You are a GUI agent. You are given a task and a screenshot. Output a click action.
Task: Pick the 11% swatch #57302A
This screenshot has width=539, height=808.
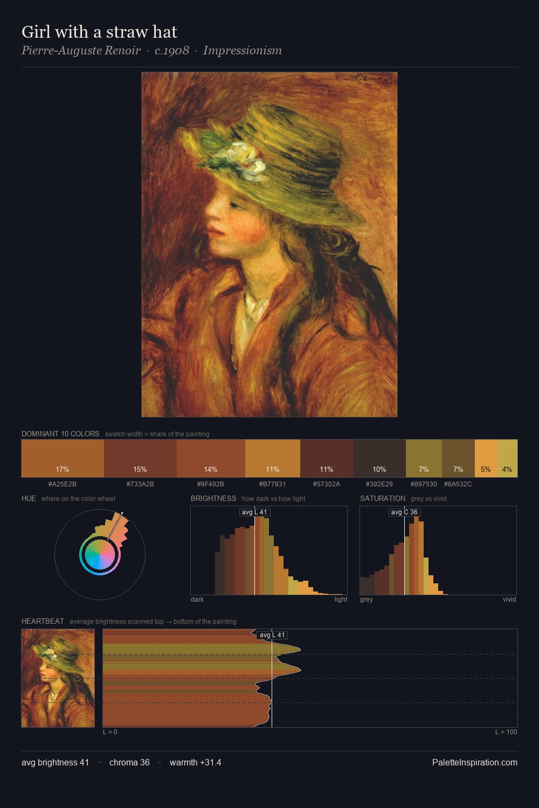click(x=327, y=458)
